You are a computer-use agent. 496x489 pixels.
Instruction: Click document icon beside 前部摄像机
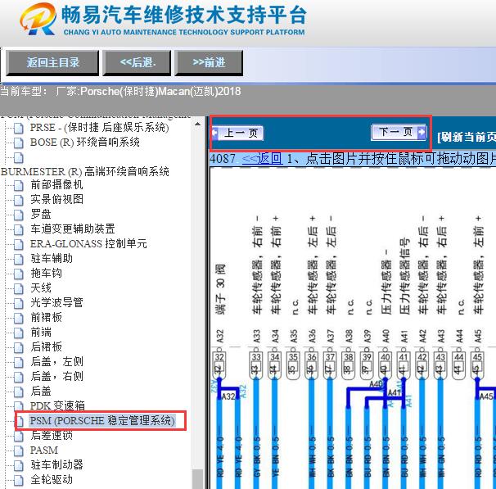(19, 185)
